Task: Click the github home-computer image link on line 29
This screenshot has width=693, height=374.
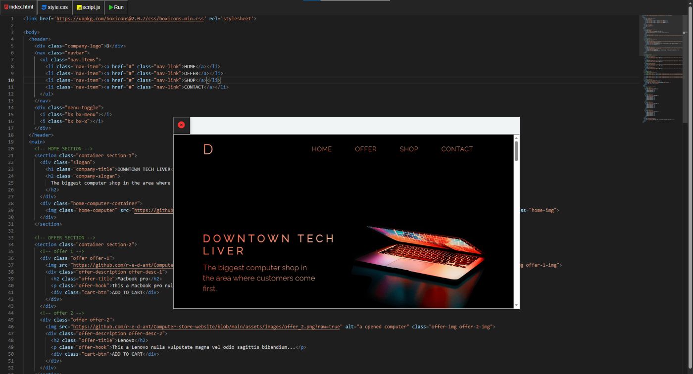Action: click(153, 210)
